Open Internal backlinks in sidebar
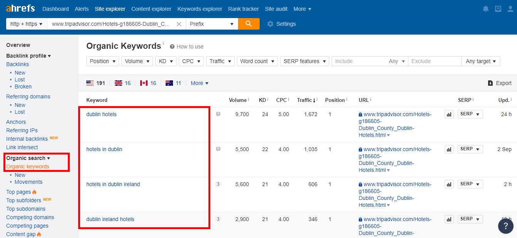 [27, 139]
